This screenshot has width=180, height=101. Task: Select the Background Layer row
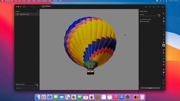[27, 14]
